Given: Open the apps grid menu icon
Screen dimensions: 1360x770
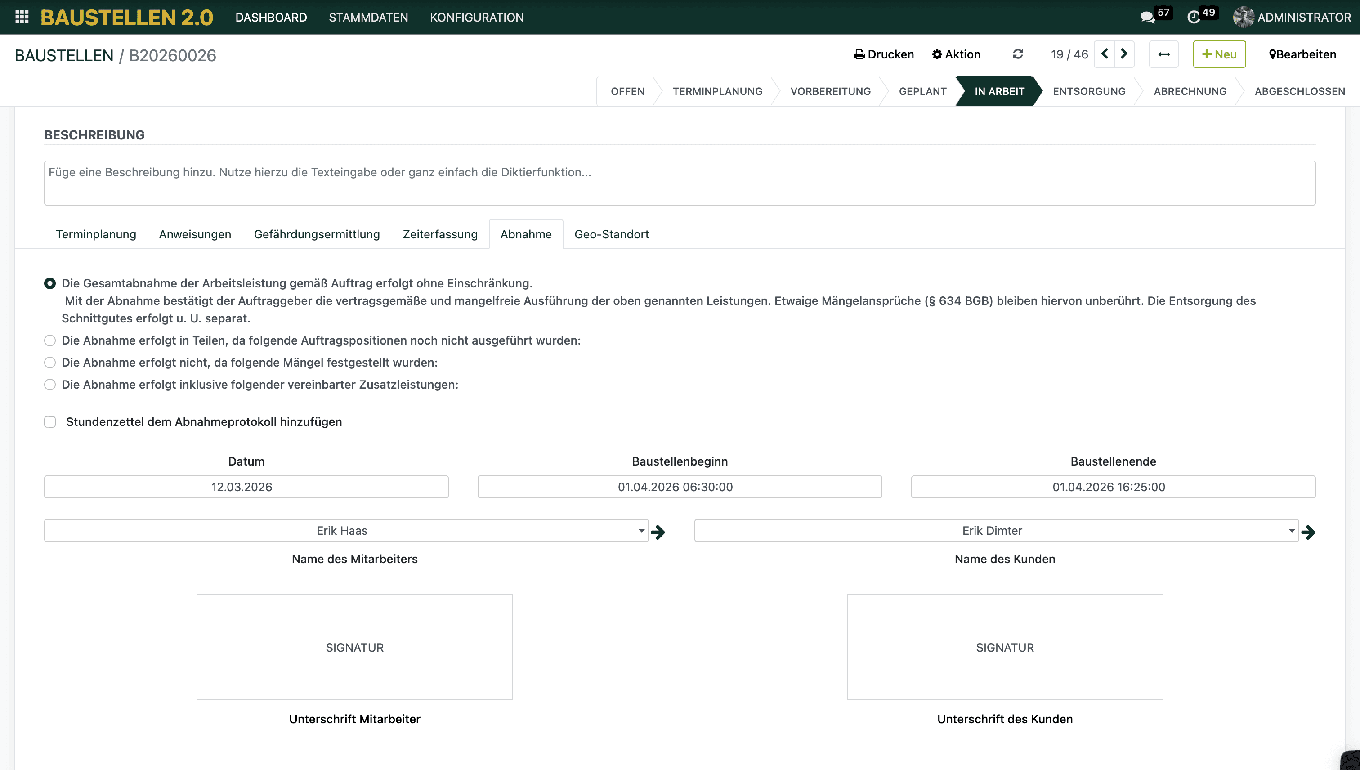Looking at the screenshot, I should tap(22, 17).
